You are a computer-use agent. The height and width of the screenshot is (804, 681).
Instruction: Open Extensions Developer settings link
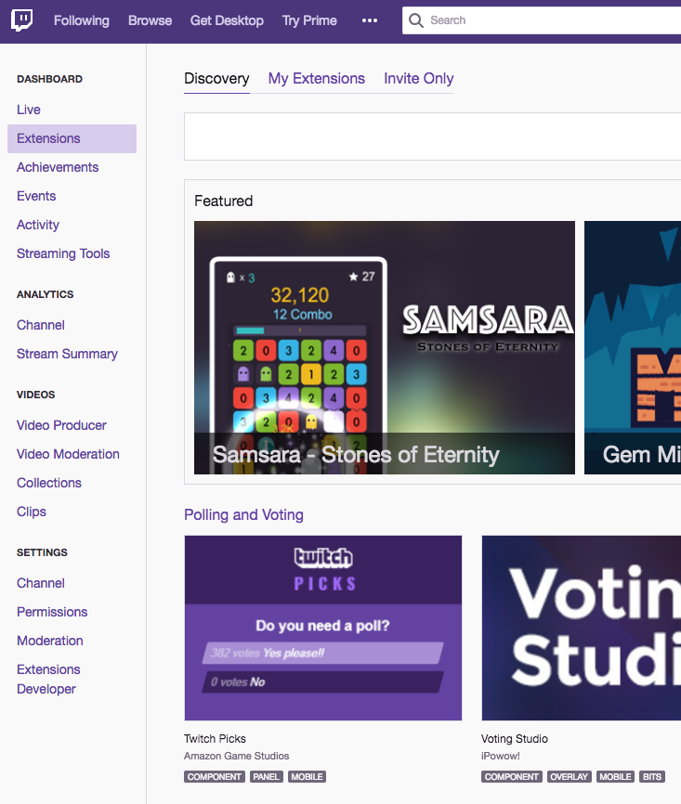48,680
